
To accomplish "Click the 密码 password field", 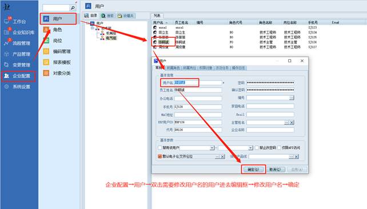I will coord(270,83).
